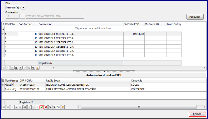Select RIBAS SISTEMAS - CONSULTORIA CONTÁBIL cell
Screen dimensions: 208x119
click(x=88, y=89)
